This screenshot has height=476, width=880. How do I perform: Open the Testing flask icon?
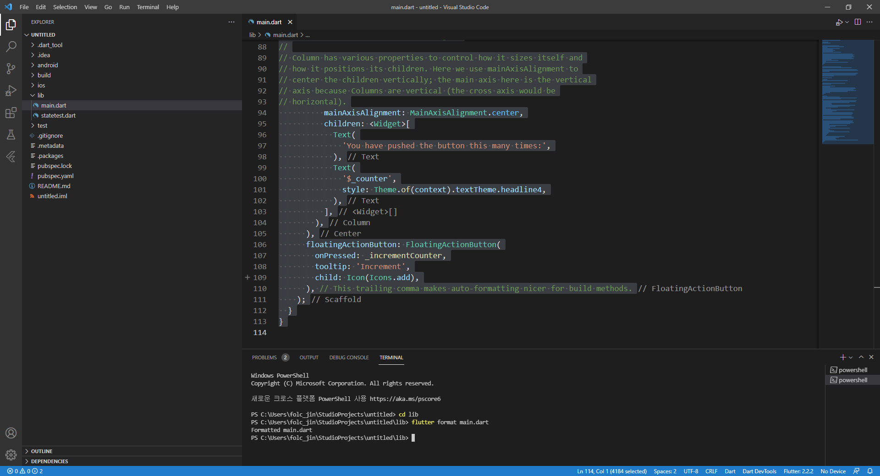coord(11,135)
